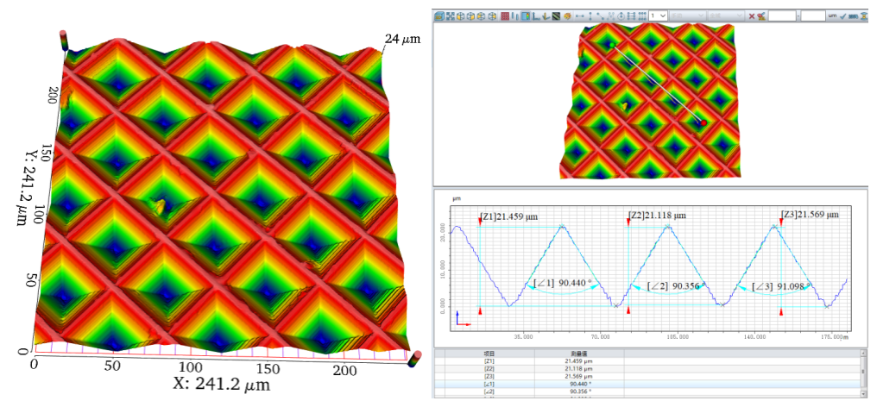Toggle the color height scale bar icon

click(526, 16)
